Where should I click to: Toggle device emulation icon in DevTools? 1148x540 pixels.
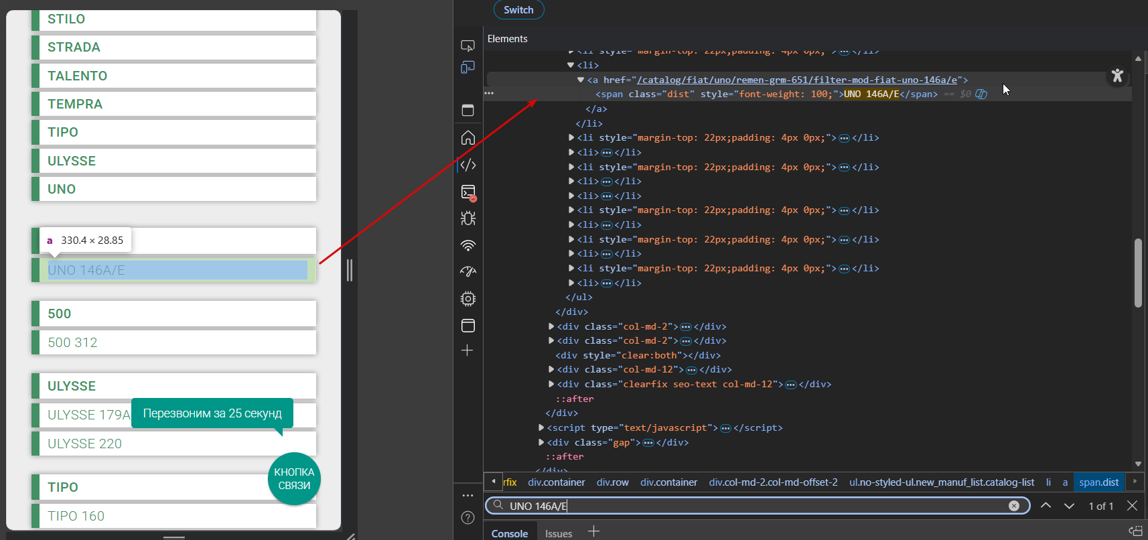click(468, 67)
